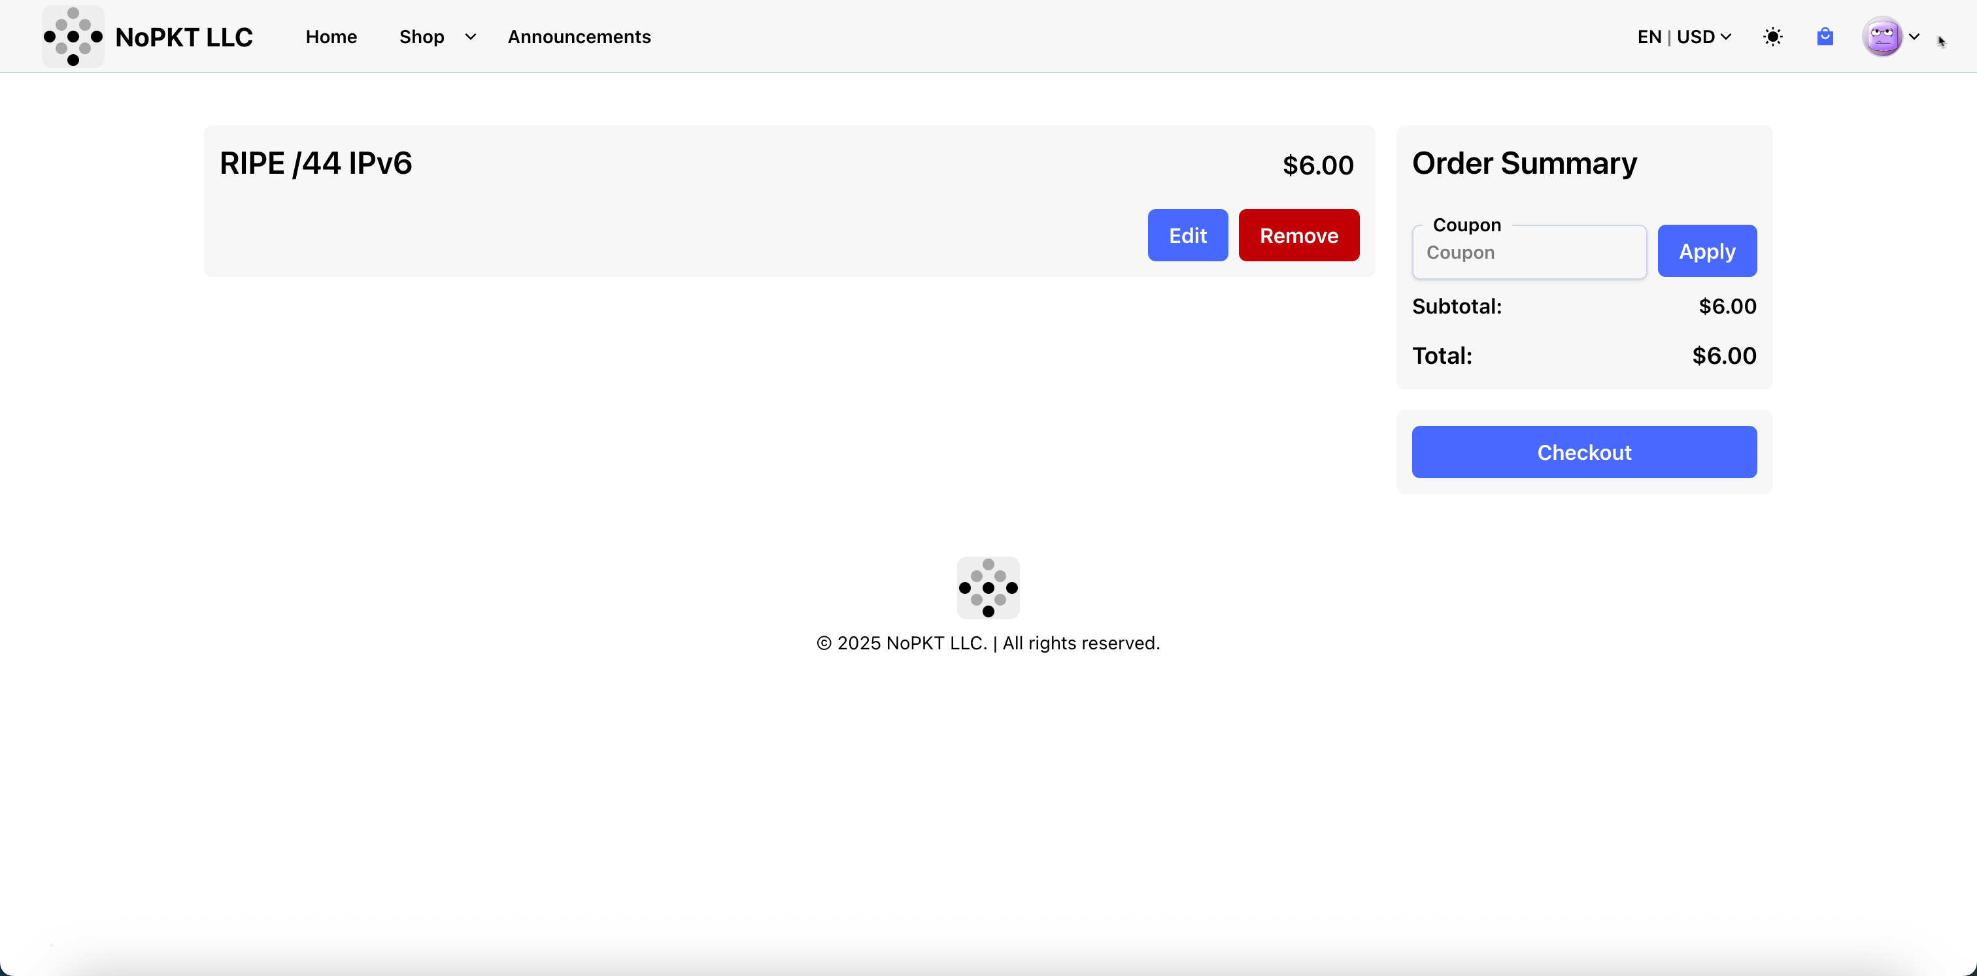Open the shopping bag cart icon
The width and height of the screenshot is (1977, 976).
(x=1825, y=36)
